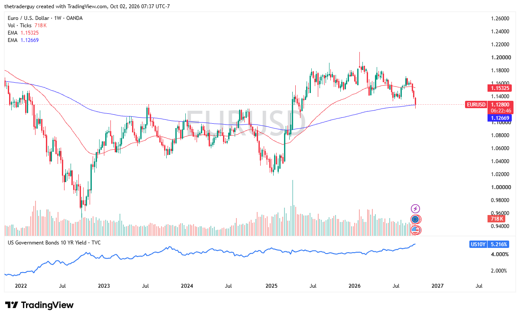The width and height of the screenshot is (520, 318).
Task: Click the 1.26000 price axis label
Action: tap(500, 19)
